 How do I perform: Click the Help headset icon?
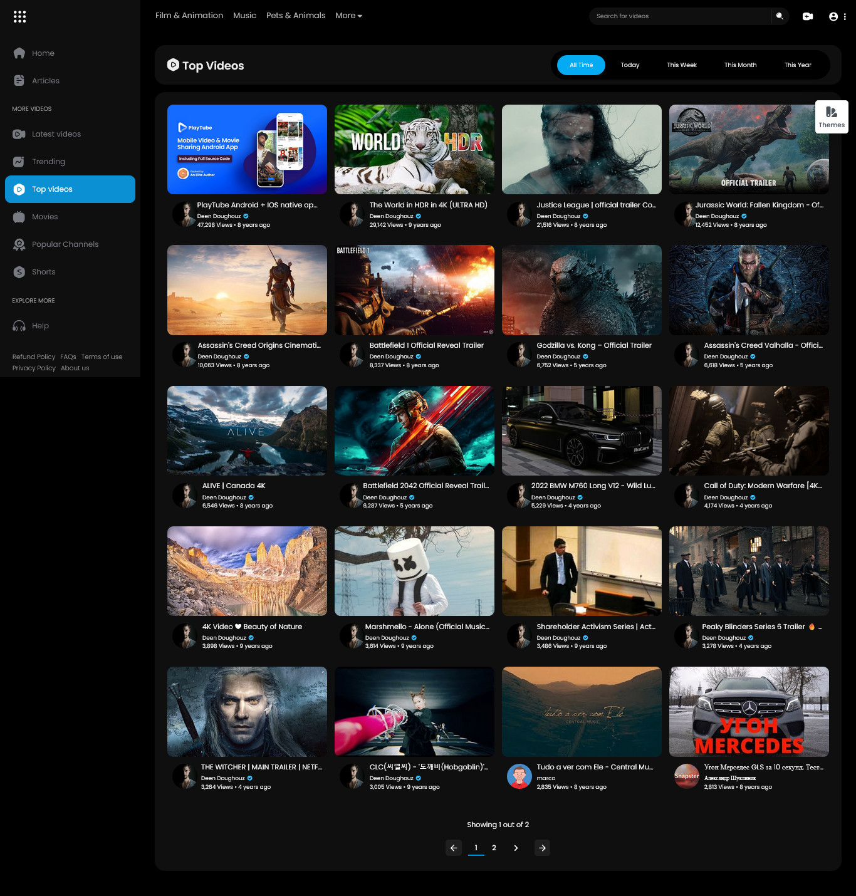pyautogui.click(x=19, y=326)
